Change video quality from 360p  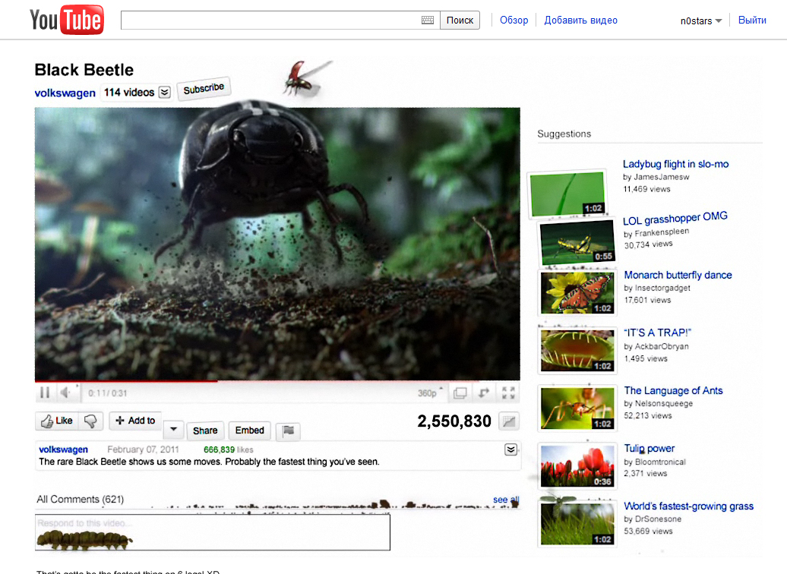(430, 393)
